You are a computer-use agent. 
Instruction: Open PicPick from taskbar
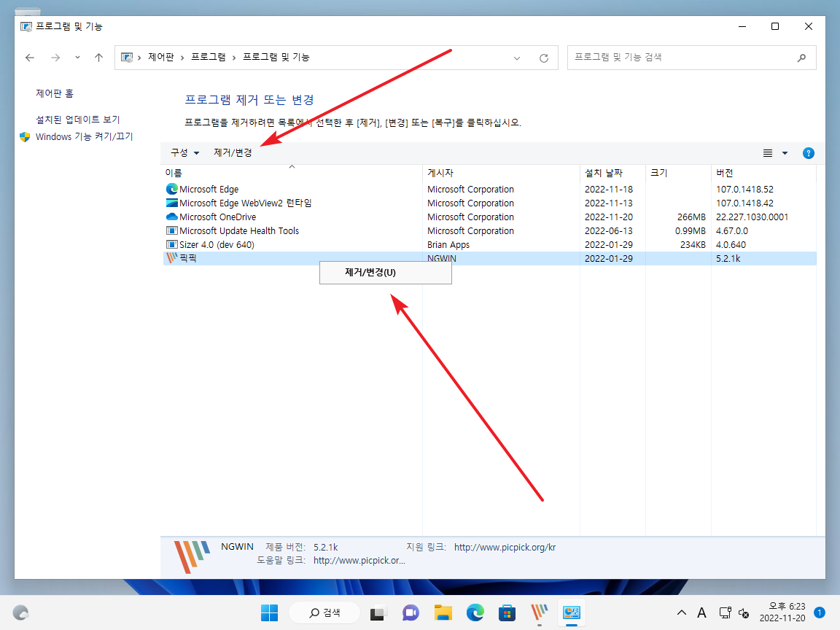tap(540, 612)
